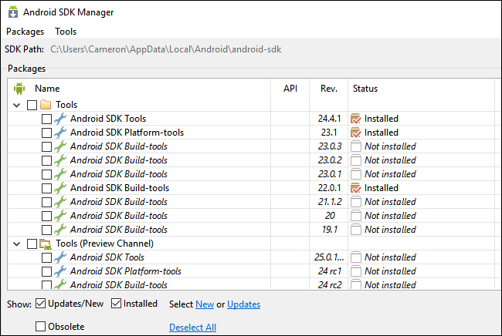The image size is (502, 336).
Task: Click the Select Updates link
Action: coord(243,304)
